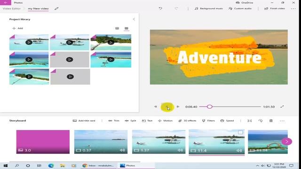Switch to the Chrome Inbox window
Image resolution: width=301 pixels, height=169 pixels.
click(98, 166)
